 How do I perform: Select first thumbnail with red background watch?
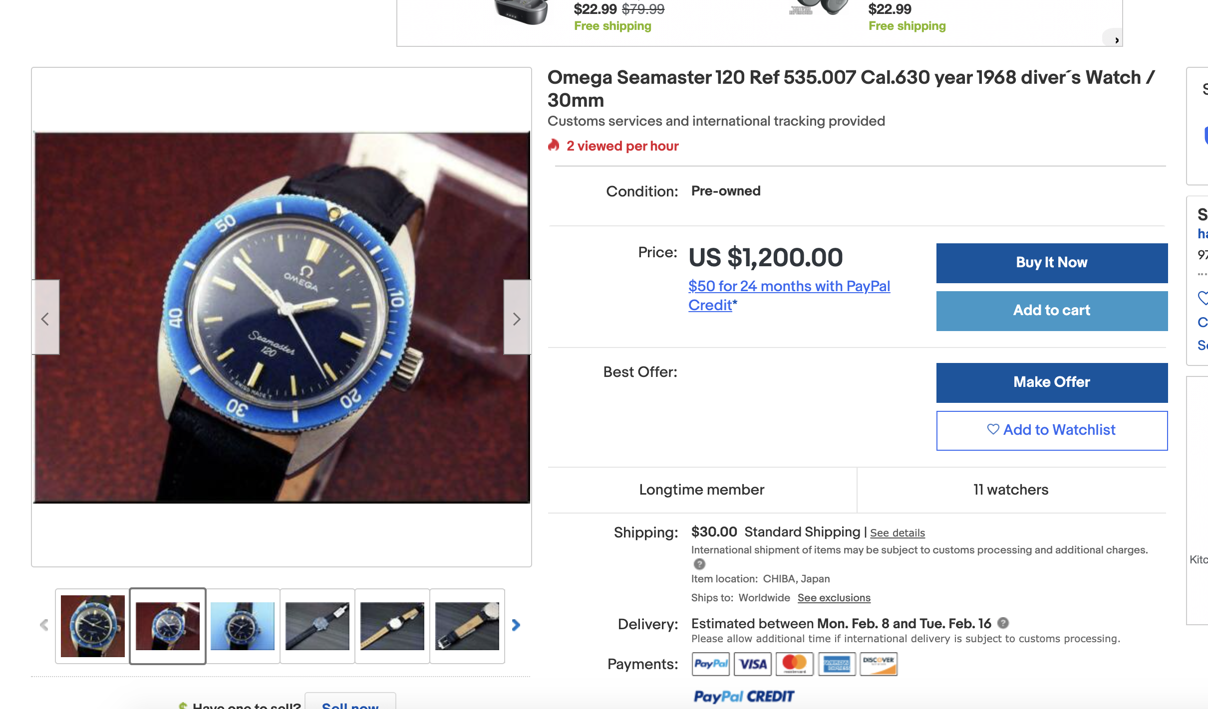(x=93, y=626)
